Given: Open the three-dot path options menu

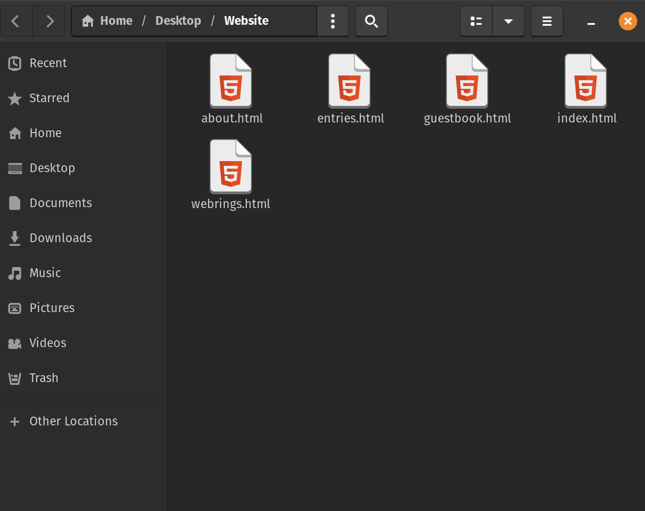Looking at the screenshot, I should (333, 21).
